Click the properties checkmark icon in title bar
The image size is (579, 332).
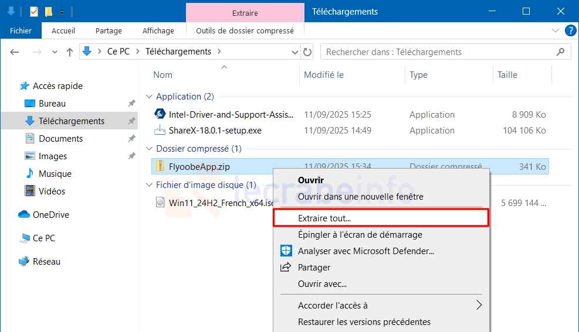[x=33, y=12]
